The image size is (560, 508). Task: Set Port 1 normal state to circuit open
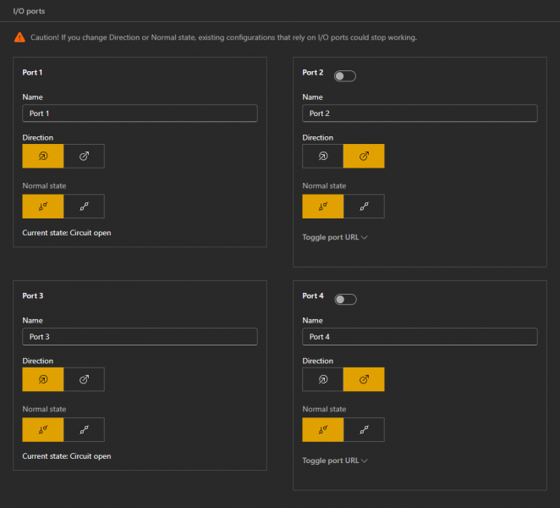pyautogui.click(x=43, y=207)
